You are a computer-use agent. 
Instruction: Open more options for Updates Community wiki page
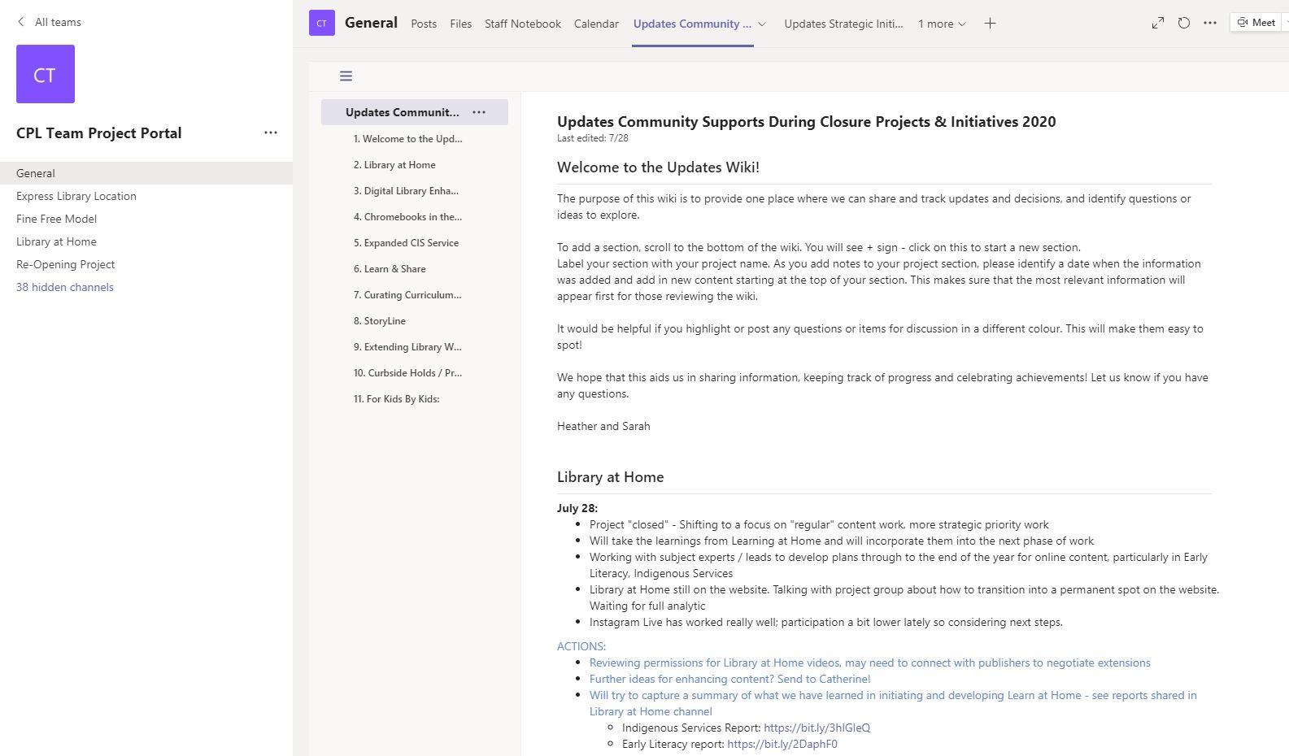tap(479, 112)
